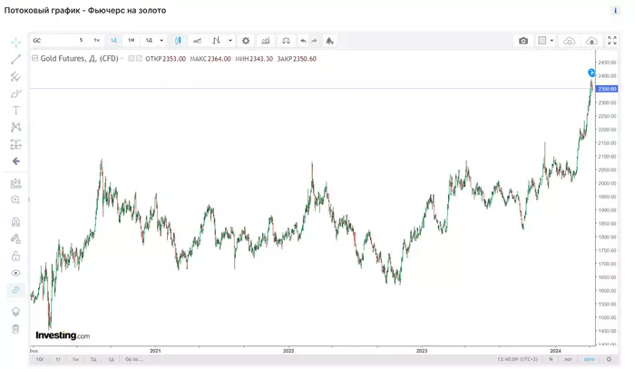The width and height of the screenshot is (635, 369).
Task: Hide all drawings with the eye icon
Action: coord(15,273)
